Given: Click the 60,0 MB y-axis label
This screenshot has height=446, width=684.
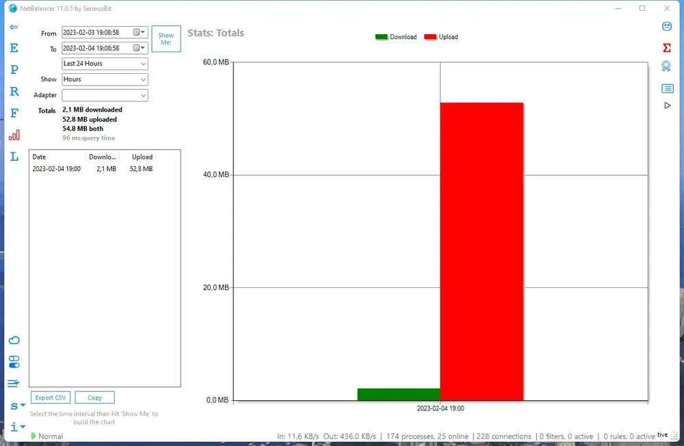Looking at the screenshot, I should coord(215,62).
